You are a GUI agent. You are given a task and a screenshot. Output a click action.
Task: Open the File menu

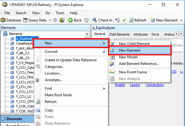tap(7, 13)
